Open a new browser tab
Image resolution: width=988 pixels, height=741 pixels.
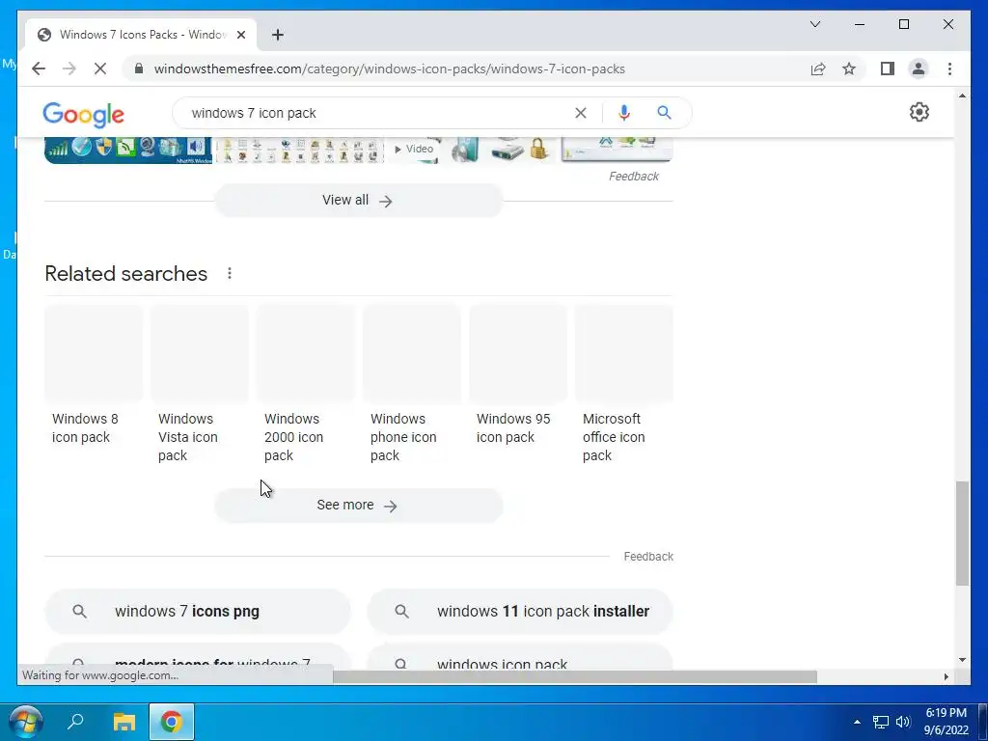(278, 35)
